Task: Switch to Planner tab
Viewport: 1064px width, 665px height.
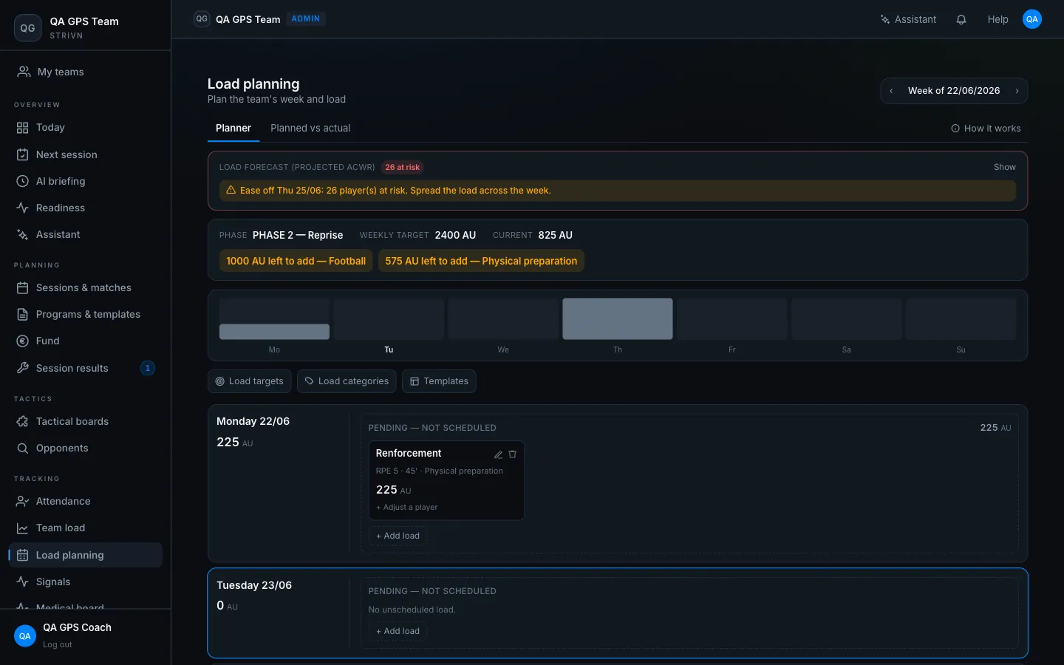Action: [x=233, y=128]
